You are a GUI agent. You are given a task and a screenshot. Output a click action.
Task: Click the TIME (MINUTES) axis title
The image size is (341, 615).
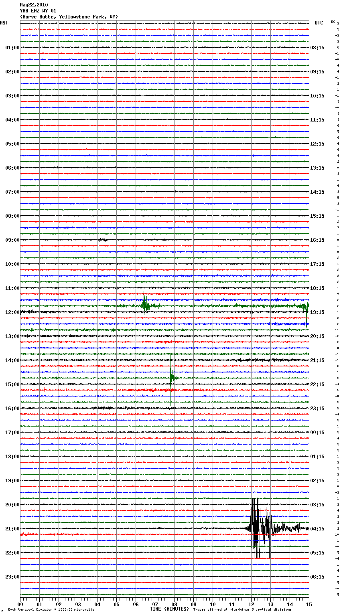tap(169, 609)
